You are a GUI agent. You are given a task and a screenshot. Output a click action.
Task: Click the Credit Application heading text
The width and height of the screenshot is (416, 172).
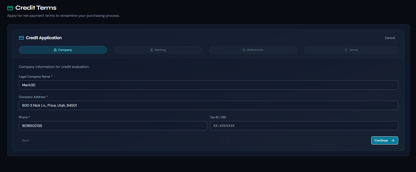[x=44, y=38]
